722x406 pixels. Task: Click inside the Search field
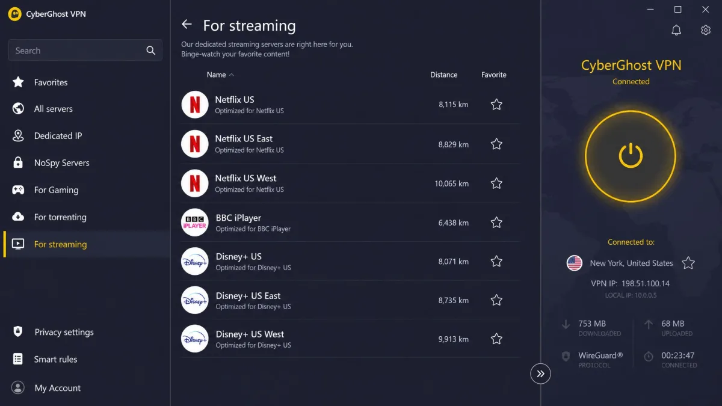pyautogui.click(x=85, y=51)
